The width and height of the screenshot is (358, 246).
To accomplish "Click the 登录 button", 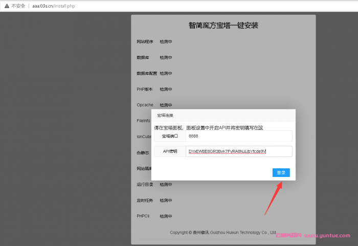I will (x=281, y=173).
